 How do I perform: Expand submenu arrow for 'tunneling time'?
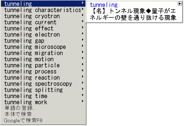tap(83, 95)
